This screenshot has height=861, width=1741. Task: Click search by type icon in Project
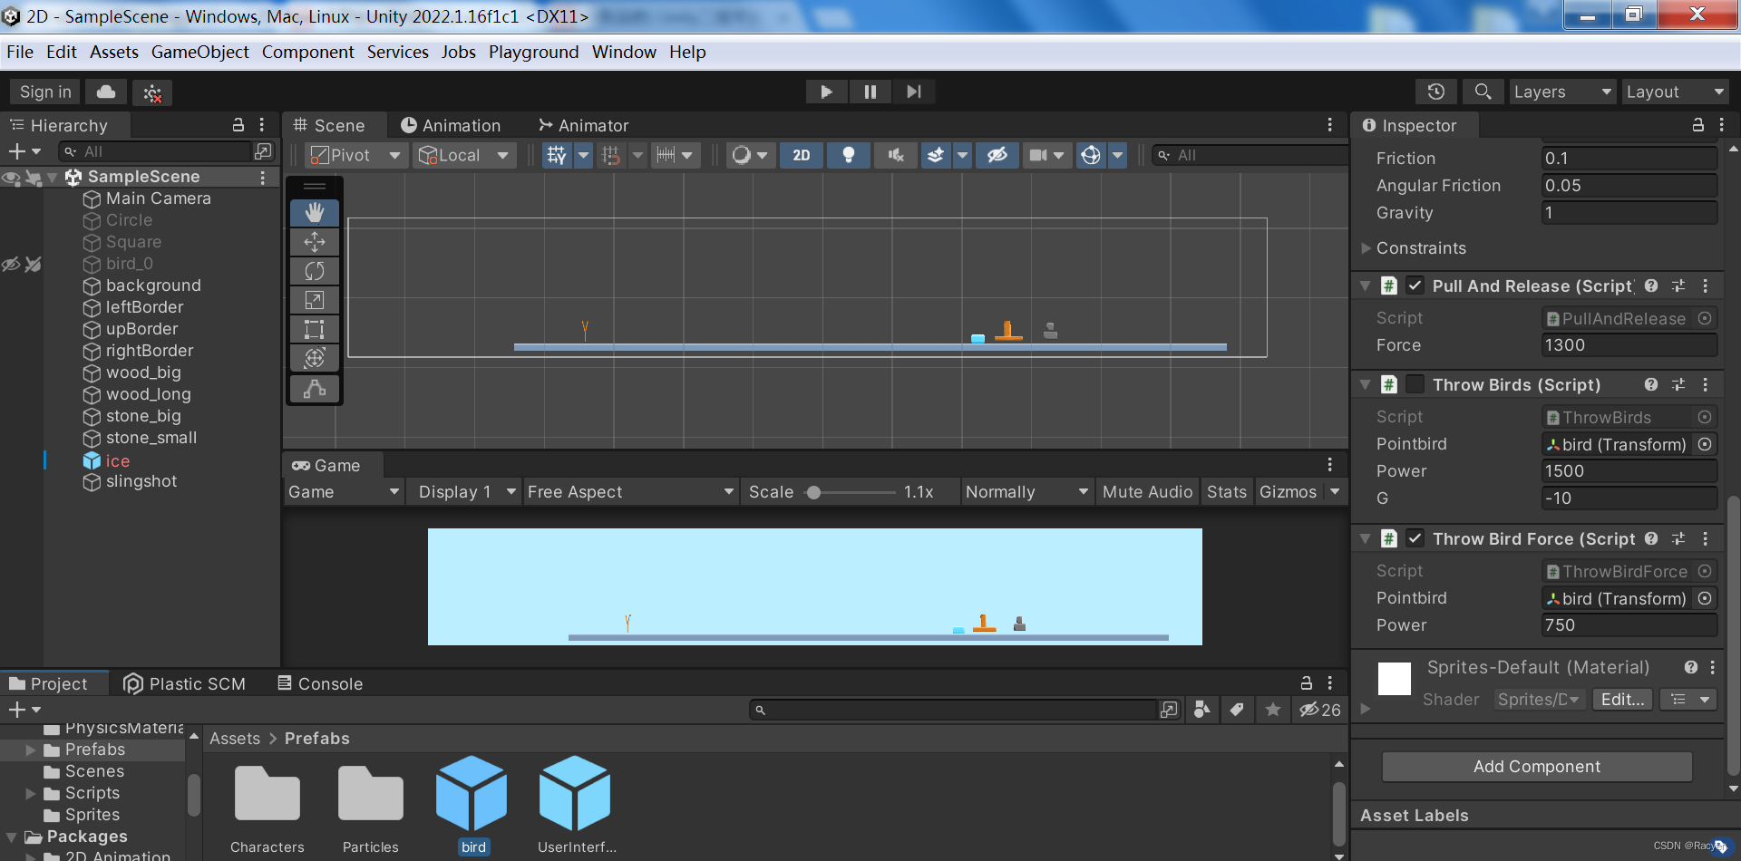[x=1201, y=710]
